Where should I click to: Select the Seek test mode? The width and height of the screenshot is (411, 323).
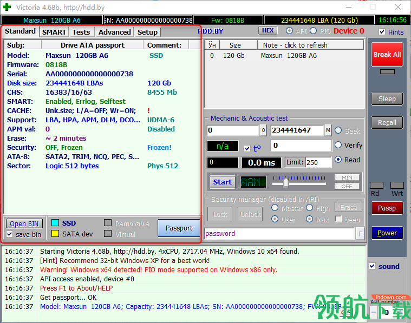[338, 130]
